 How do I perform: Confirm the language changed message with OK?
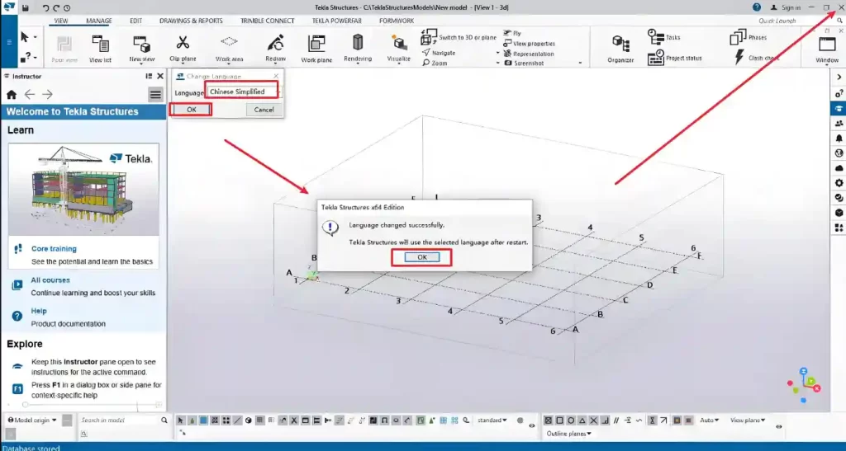point(421,257)
